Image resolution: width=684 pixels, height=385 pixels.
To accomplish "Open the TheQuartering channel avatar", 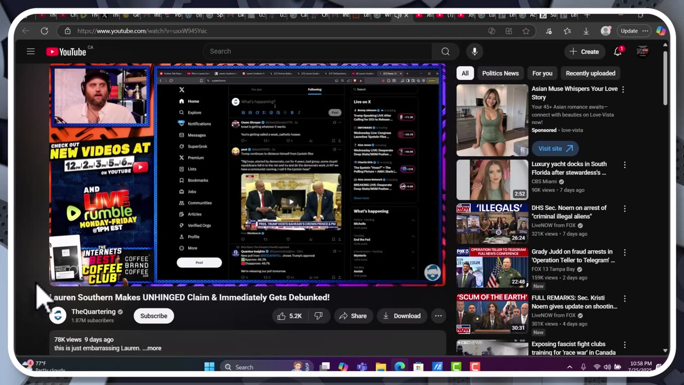I will tap(58, 315).
